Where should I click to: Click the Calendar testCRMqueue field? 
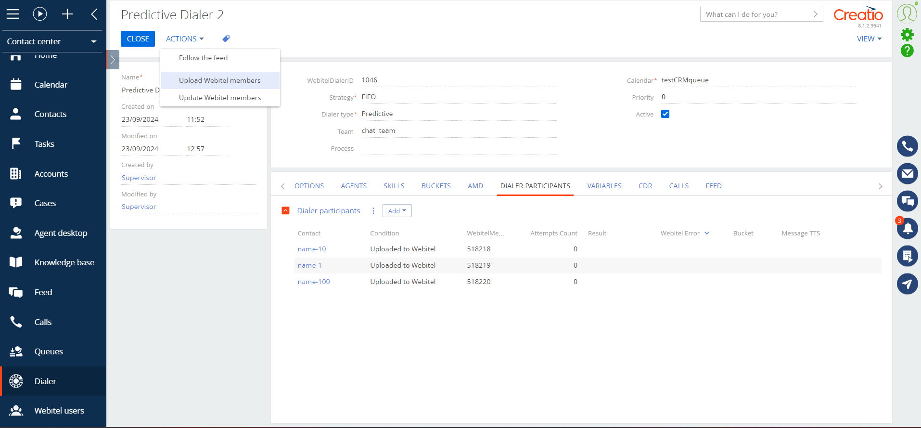758,80
